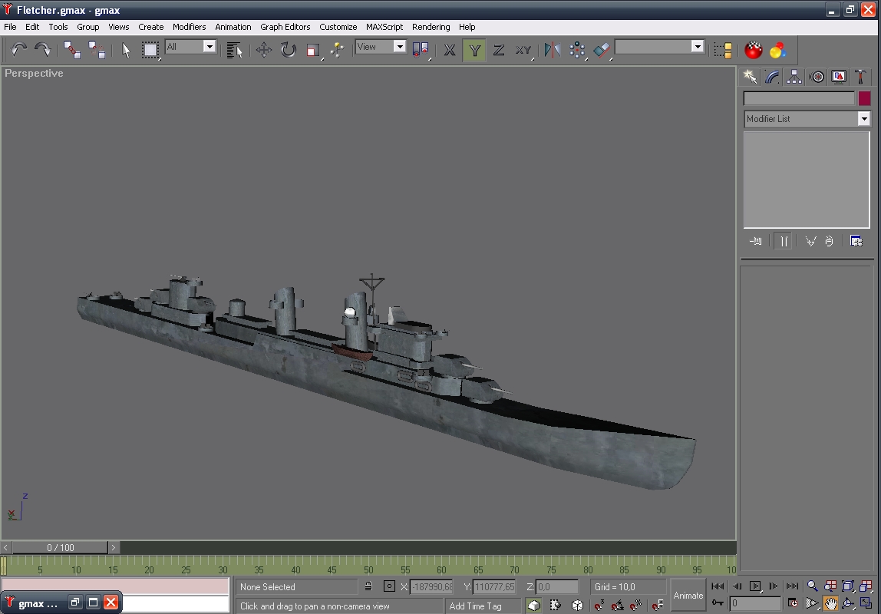The image size is (881, 614).
Task: Toggle Show End Result under modifier stack
Action: coord(784,241)
